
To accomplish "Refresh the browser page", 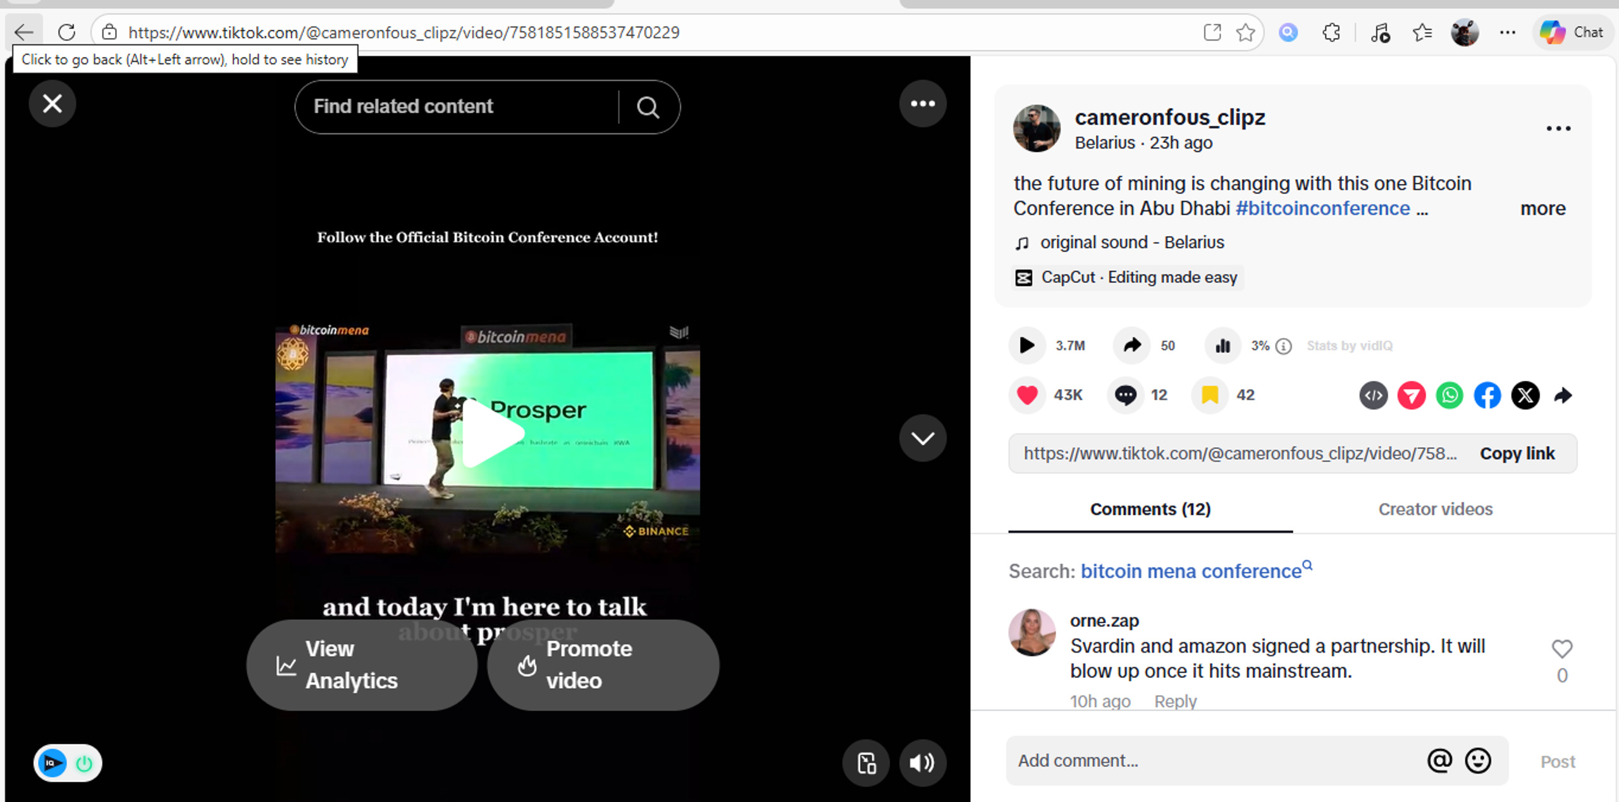I will tap(66, 32).
